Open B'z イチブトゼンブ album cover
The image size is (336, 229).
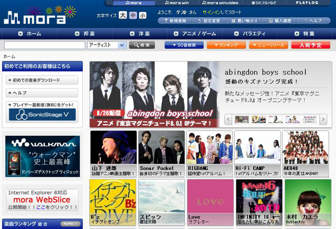click(x=113, y=202)
